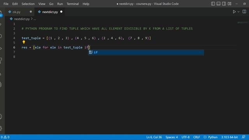Image resolution: width=249 pixels, height=140 pixels.
Task: Open Run and Debug in activity bar
Action: [x=1, y=49]
